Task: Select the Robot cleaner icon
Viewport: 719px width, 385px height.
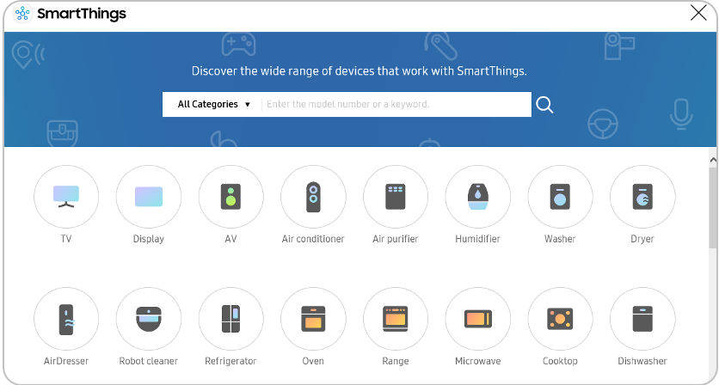Action: pos(149,320)
